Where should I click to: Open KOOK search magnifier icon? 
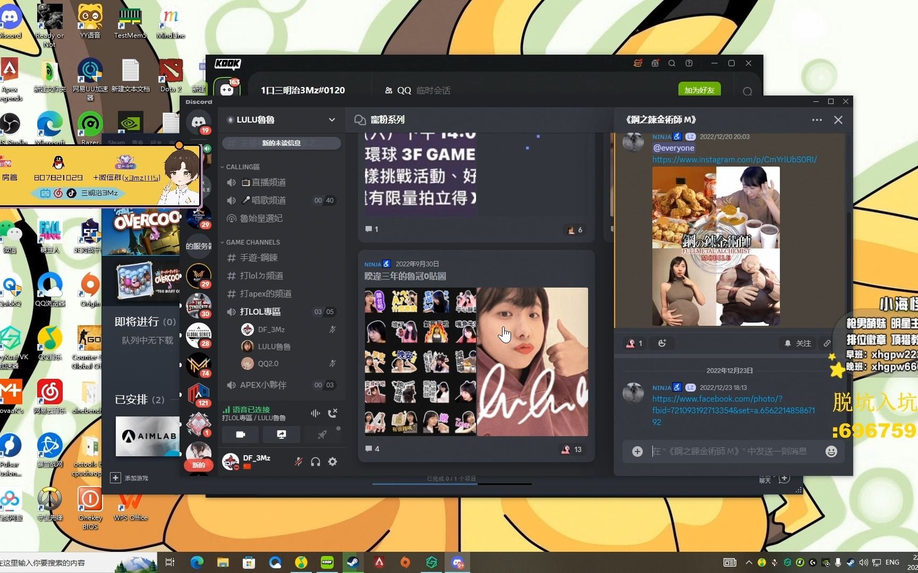coord(672,63)
